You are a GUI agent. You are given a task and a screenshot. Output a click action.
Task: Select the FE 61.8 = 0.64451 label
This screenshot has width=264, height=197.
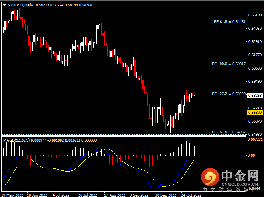[229, 22]
